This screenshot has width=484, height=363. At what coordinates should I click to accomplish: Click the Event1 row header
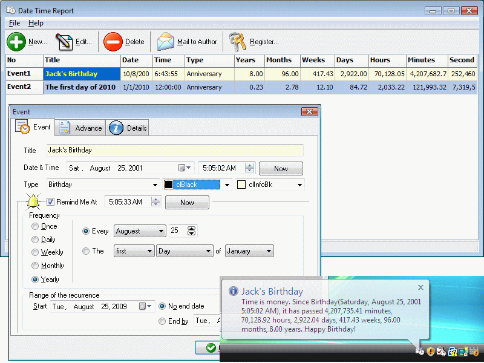coord(24,74)
